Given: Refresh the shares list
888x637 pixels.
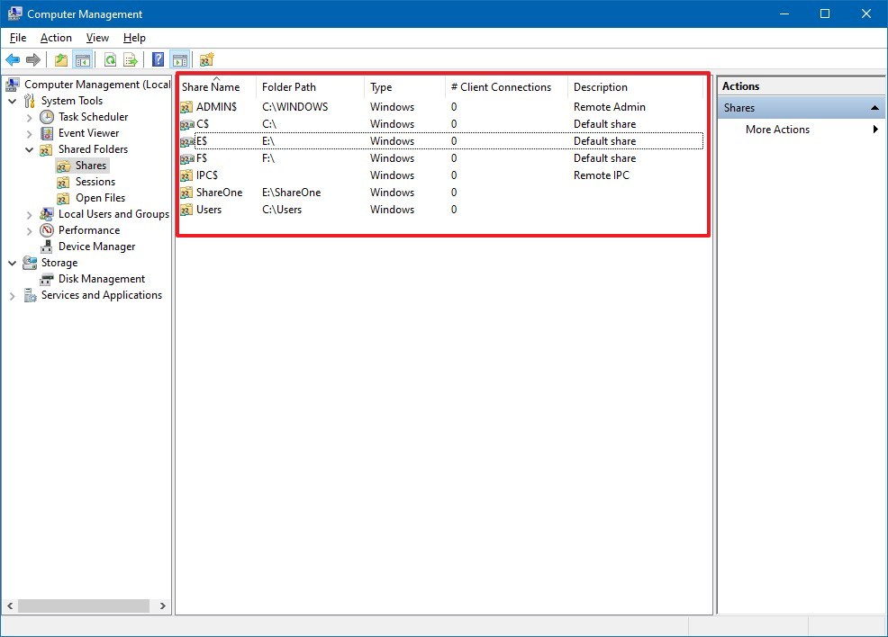Looking at the screenshot, I should pyautogui.click(x=110, y=59).
